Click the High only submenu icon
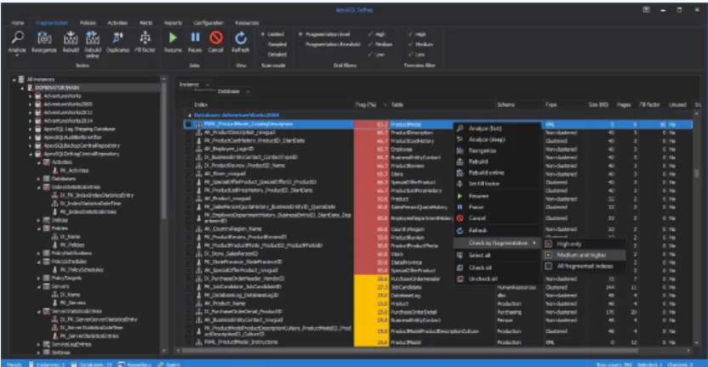The image size is (708, 367). (x=549, y=244)
